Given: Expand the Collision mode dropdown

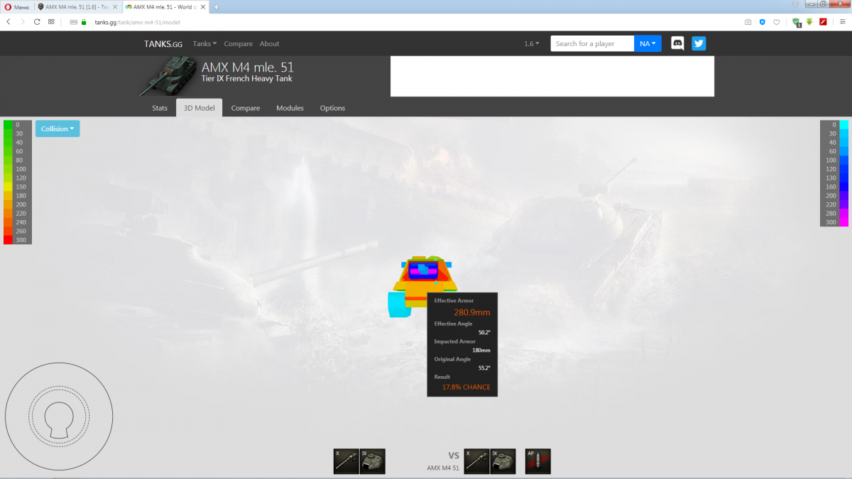Looking at the screenshot, I should [x=58, y=128].
